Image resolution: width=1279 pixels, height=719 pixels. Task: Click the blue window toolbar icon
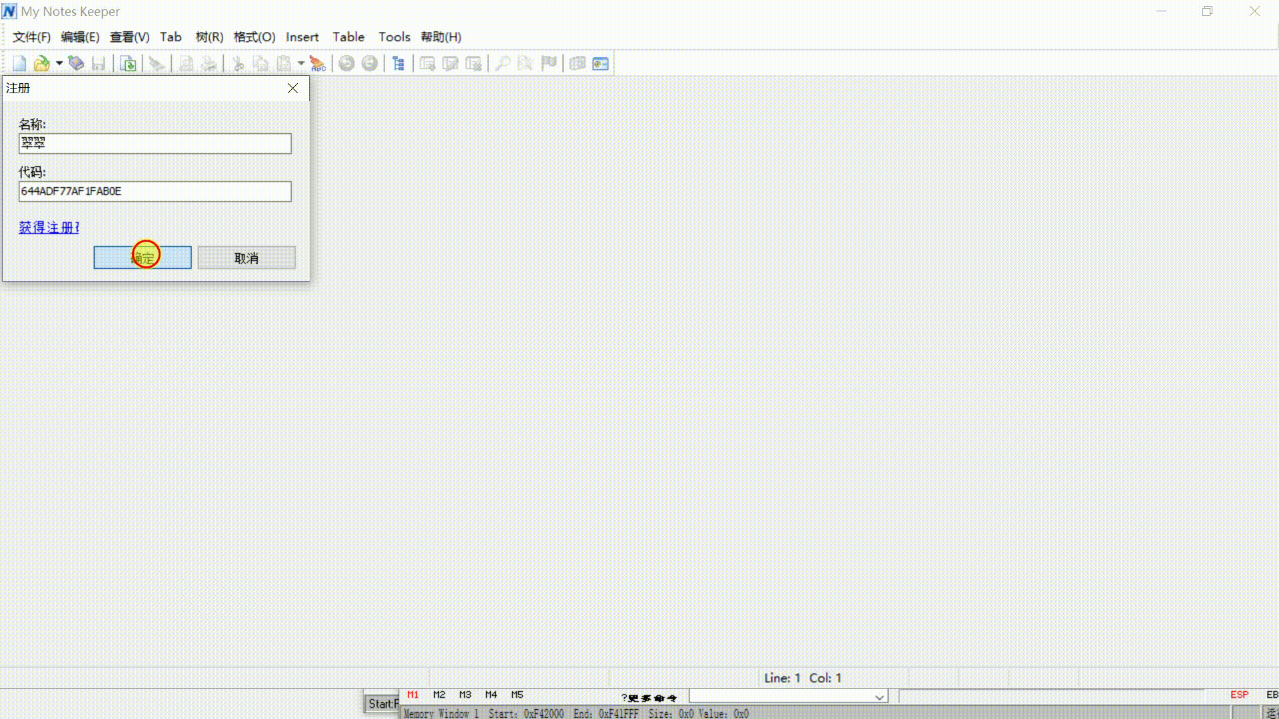pos(601,64)
